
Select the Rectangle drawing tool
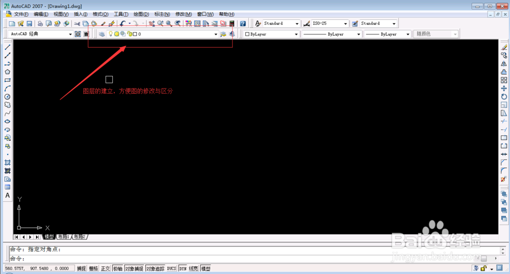(x=8, y=80)
